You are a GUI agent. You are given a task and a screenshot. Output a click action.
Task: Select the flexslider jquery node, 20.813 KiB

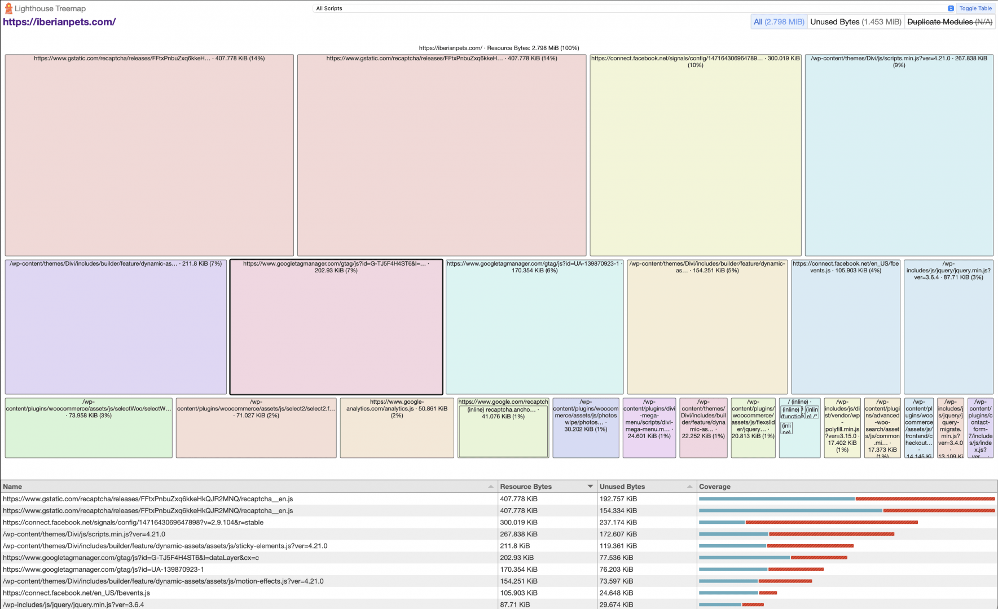click(x=753, y=428)
